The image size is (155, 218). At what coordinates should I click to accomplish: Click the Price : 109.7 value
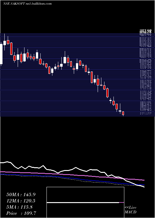(21, 213)
